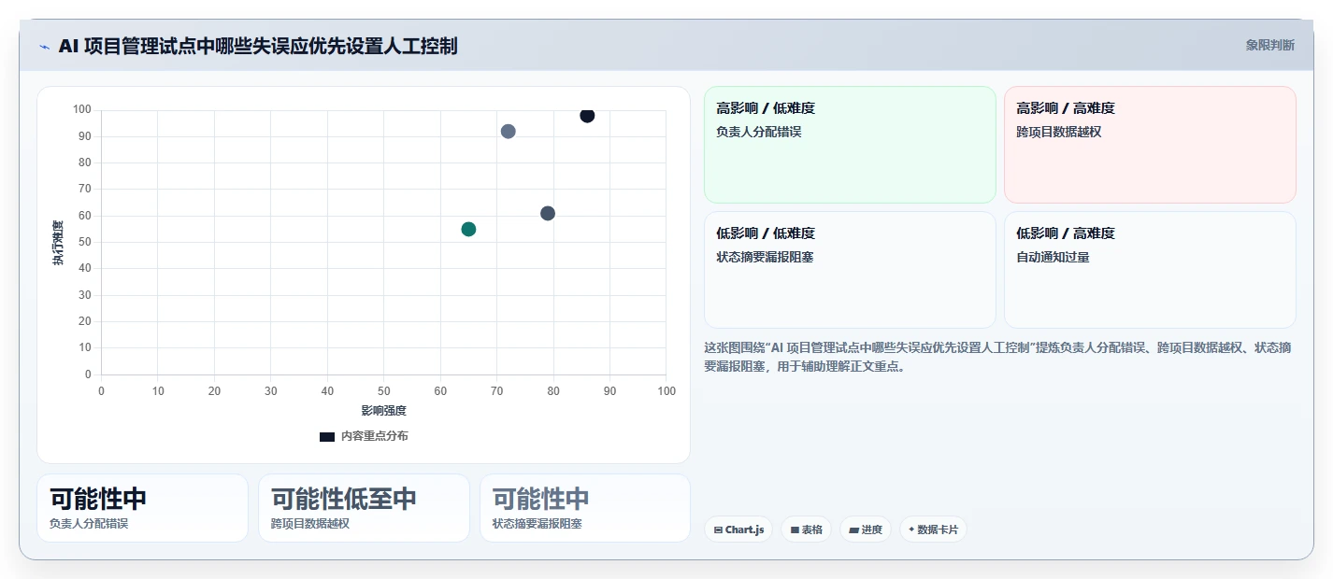Click the Chart.js tag icon
1333x579 pixels.
[718, 530]
